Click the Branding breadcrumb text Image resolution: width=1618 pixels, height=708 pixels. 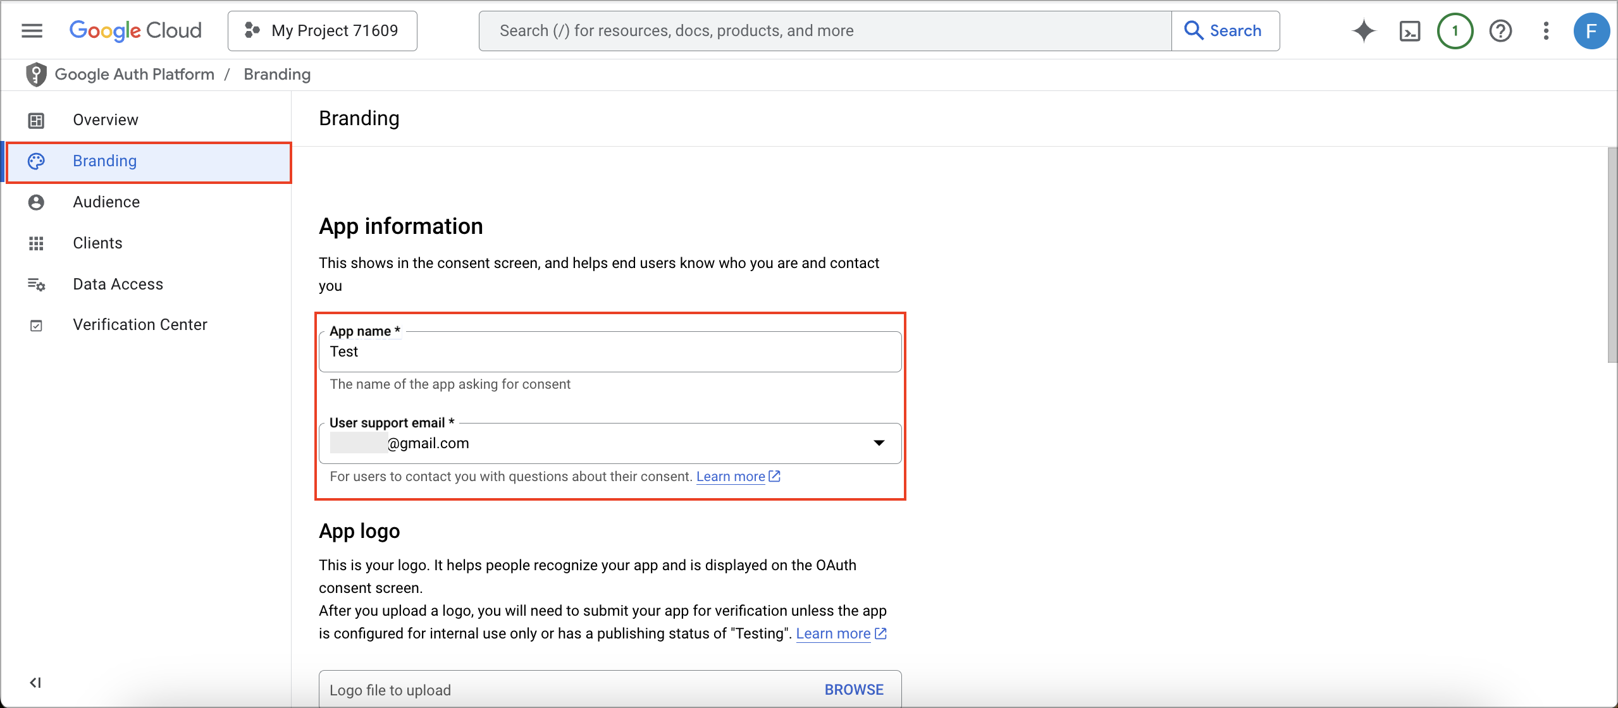pyautogui.click(x=277, y=75)
